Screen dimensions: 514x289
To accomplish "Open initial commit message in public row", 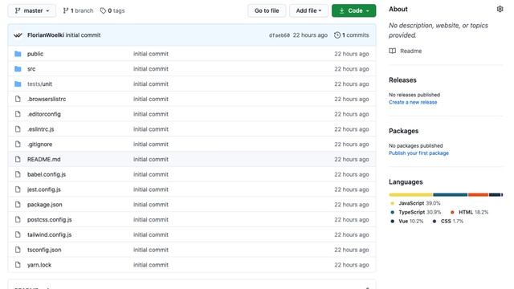I will tap(151, 54).
